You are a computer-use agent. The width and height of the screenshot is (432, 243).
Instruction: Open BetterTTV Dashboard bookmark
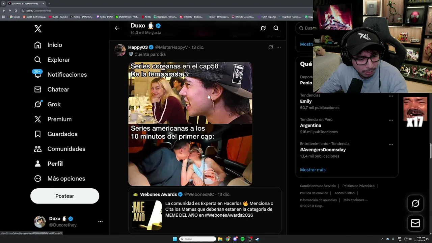(191, 17)
